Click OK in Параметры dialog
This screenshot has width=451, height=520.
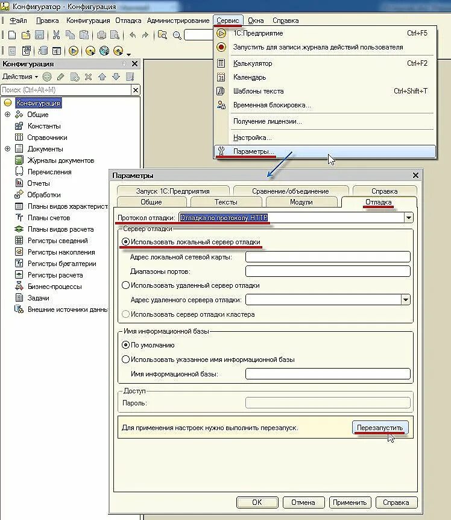257,503
